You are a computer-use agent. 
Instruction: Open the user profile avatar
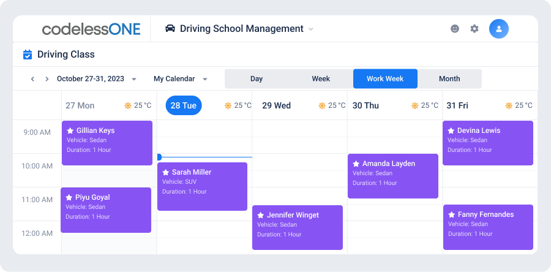[498, 29]
